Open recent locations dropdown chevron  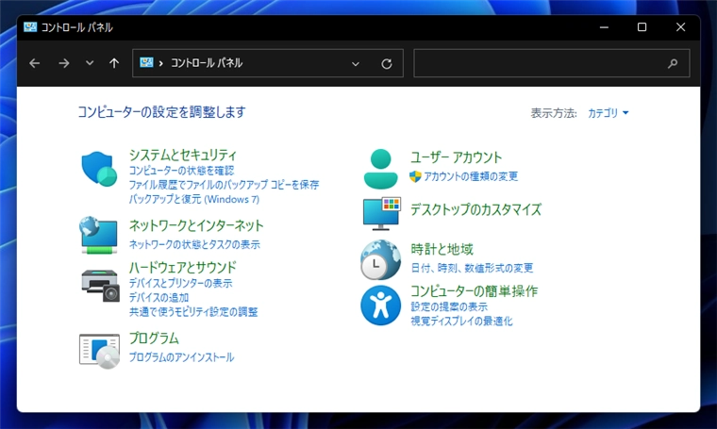90,63
